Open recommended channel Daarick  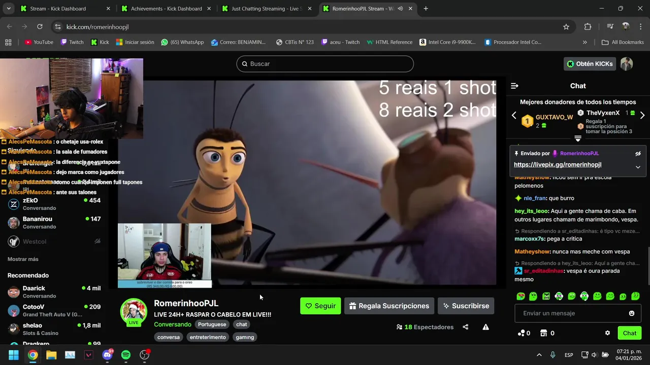point(54,291)
